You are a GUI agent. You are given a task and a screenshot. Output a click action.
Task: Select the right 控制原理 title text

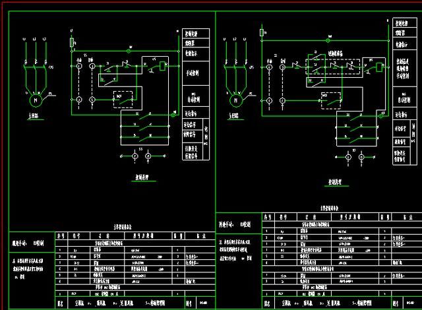tap(335, 182)
